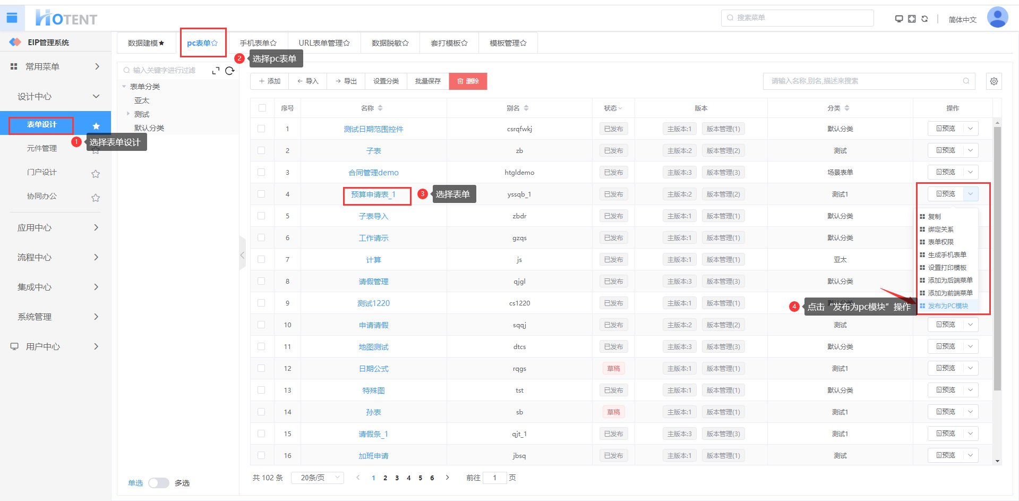Refresh the form category tree
1019x501 pixels.
229,71
